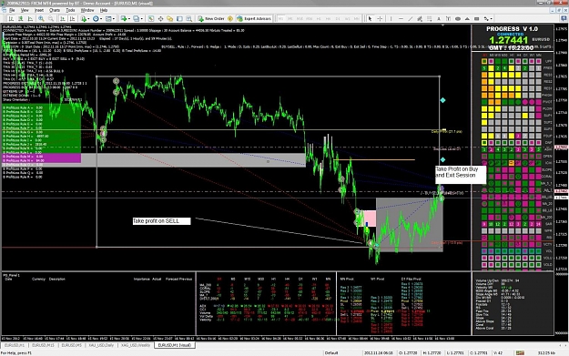Image resolution: width=569 pixels, height=356 pixels.
Task: Open the File menu
Action: [12, 10]
